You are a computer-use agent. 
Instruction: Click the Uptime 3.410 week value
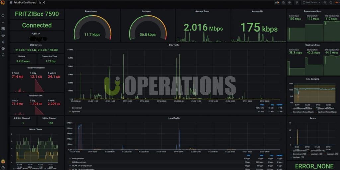point(23,61)
